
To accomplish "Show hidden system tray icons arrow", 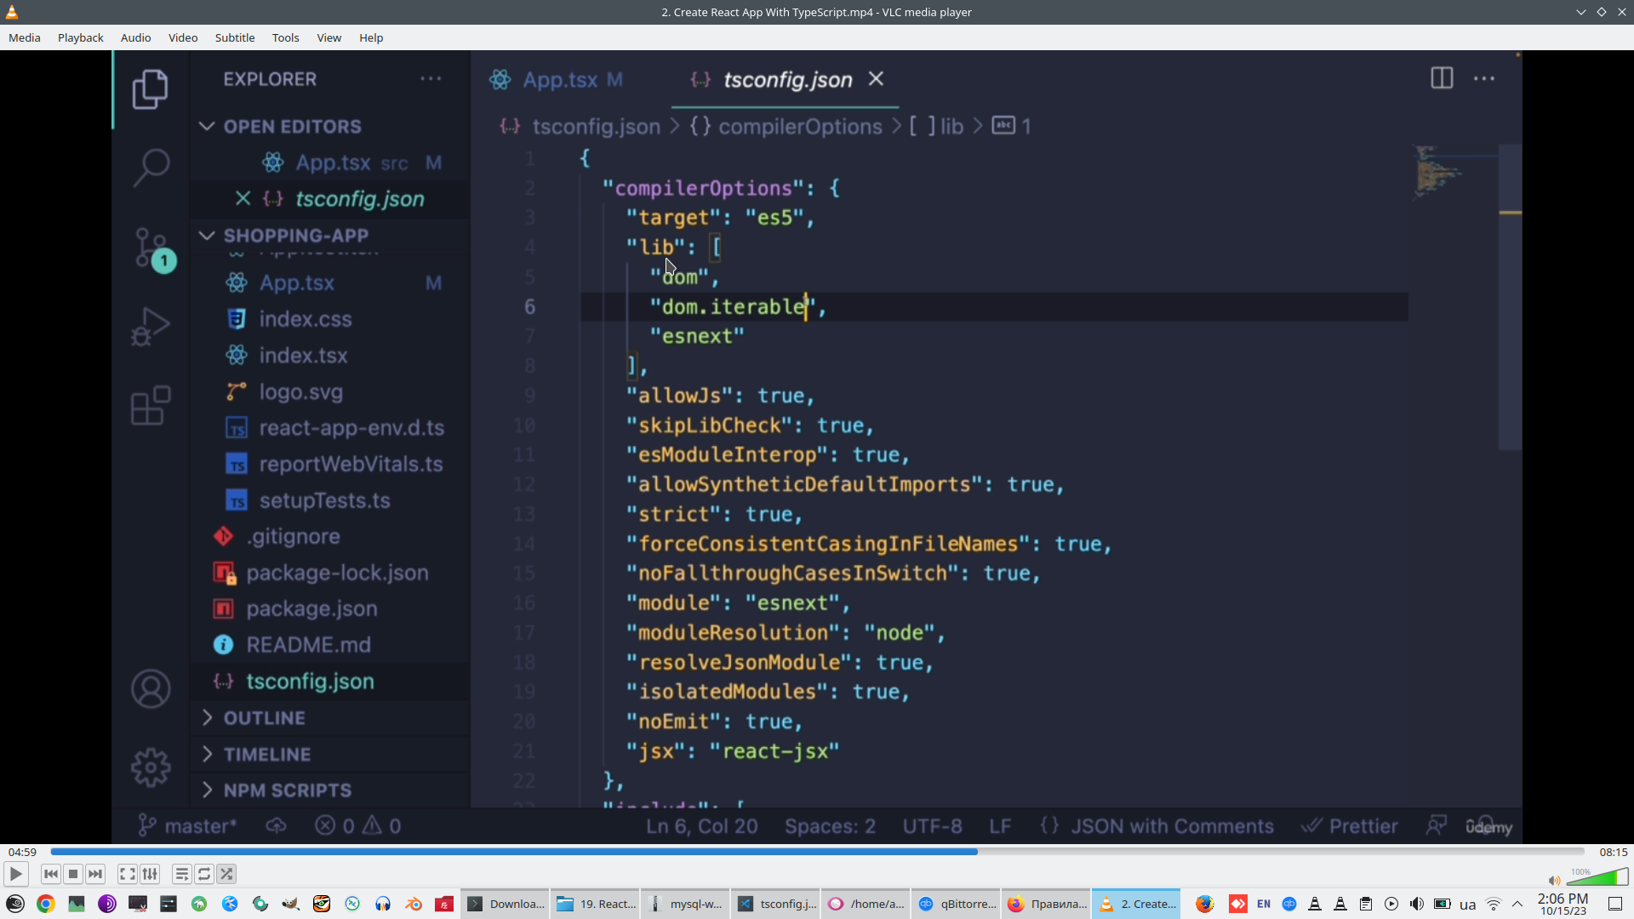I will click(1517, 904).
